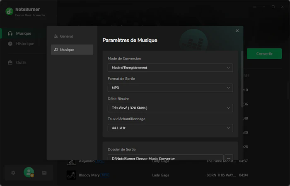Click the 04:37 duration value
290x186 pixels.
[x=243, y=161]
